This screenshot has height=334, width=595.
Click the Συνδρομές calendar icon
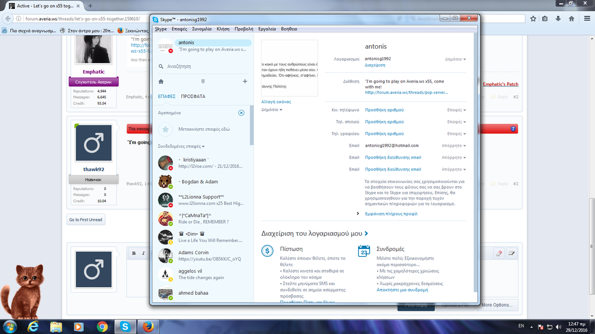coord(364,251)
